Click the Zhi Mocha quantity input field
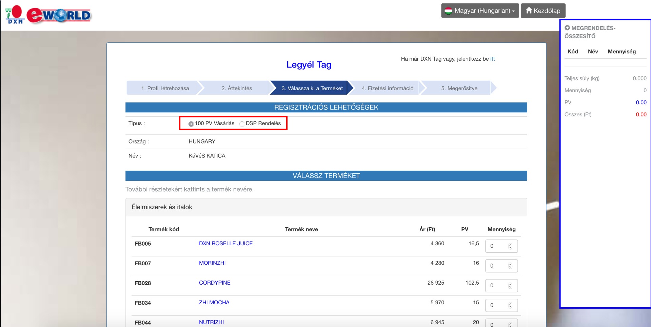This screenshot has width=651, height=327. pyautogui.click(x=497, y=305)
